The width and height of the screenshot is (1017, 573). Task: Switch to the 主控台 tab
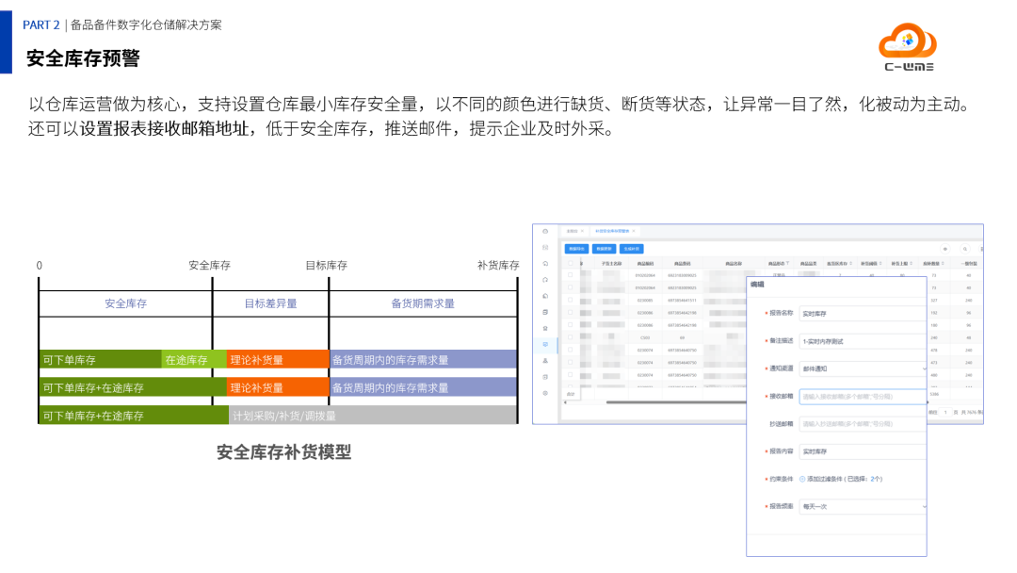(x=572, y=231)
